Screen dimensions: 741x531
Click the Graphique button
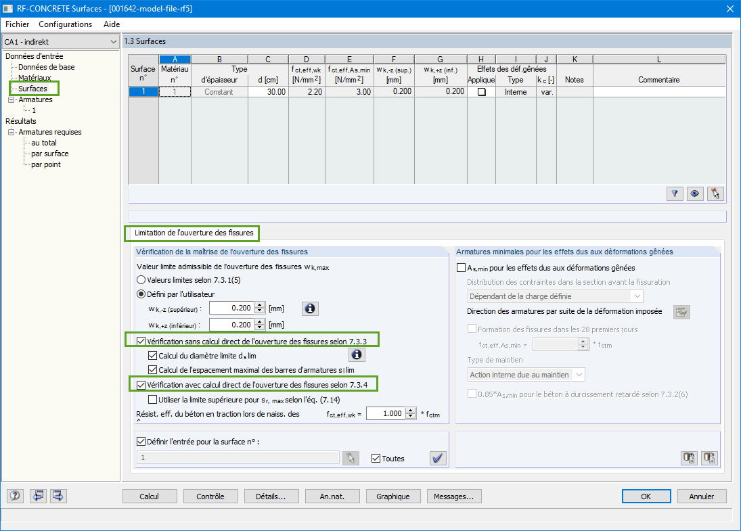pos(392,497)
